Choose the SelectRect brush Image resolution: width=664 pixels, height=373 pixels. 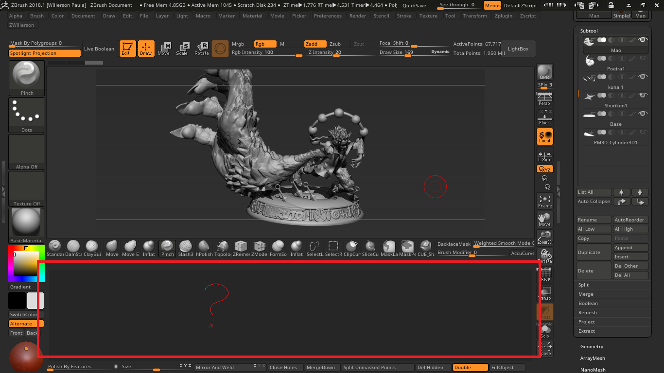pyautogui.click(x=333, y=248)
